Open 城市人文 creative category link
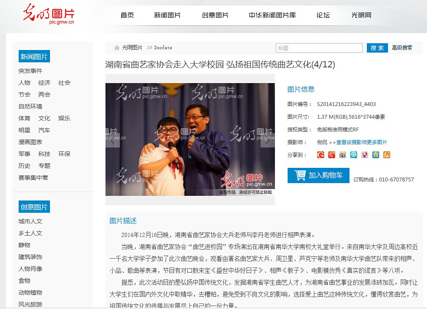The width and height of the screenshot is (427, 309). (30, 221)
